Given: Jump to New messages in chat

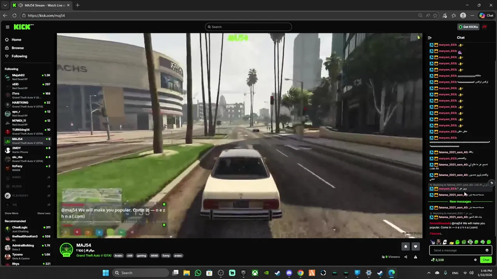Looking at the screenshot, I should tap(460, 201).
